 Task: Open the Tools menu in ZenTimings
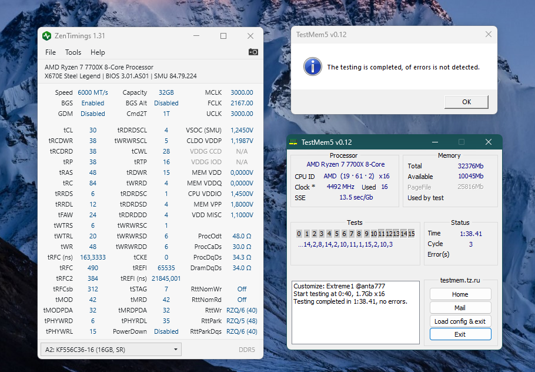73,52
